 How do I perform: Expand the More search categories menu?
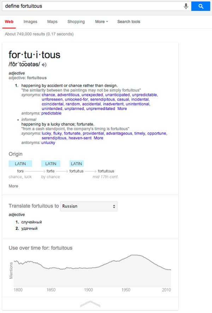point(102,22)
